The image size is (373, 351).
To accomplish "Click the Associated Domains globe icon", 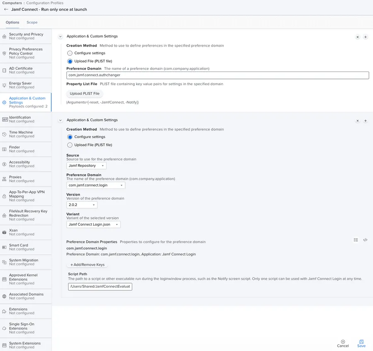I will (x=4, y=296).
